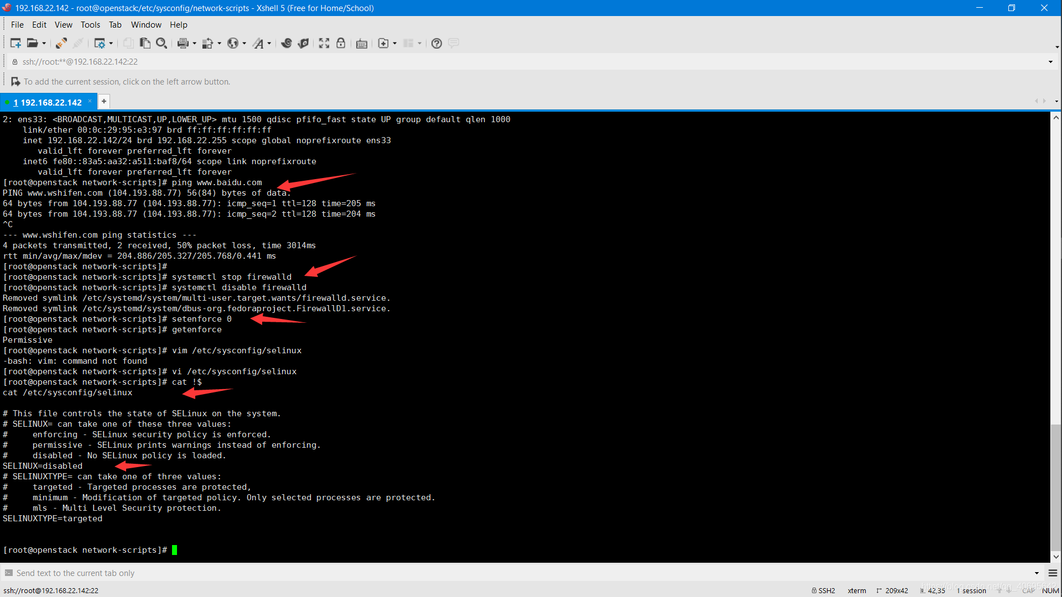Click the Reconnect plug icon

pyautogui.click(x=61, y=43)
